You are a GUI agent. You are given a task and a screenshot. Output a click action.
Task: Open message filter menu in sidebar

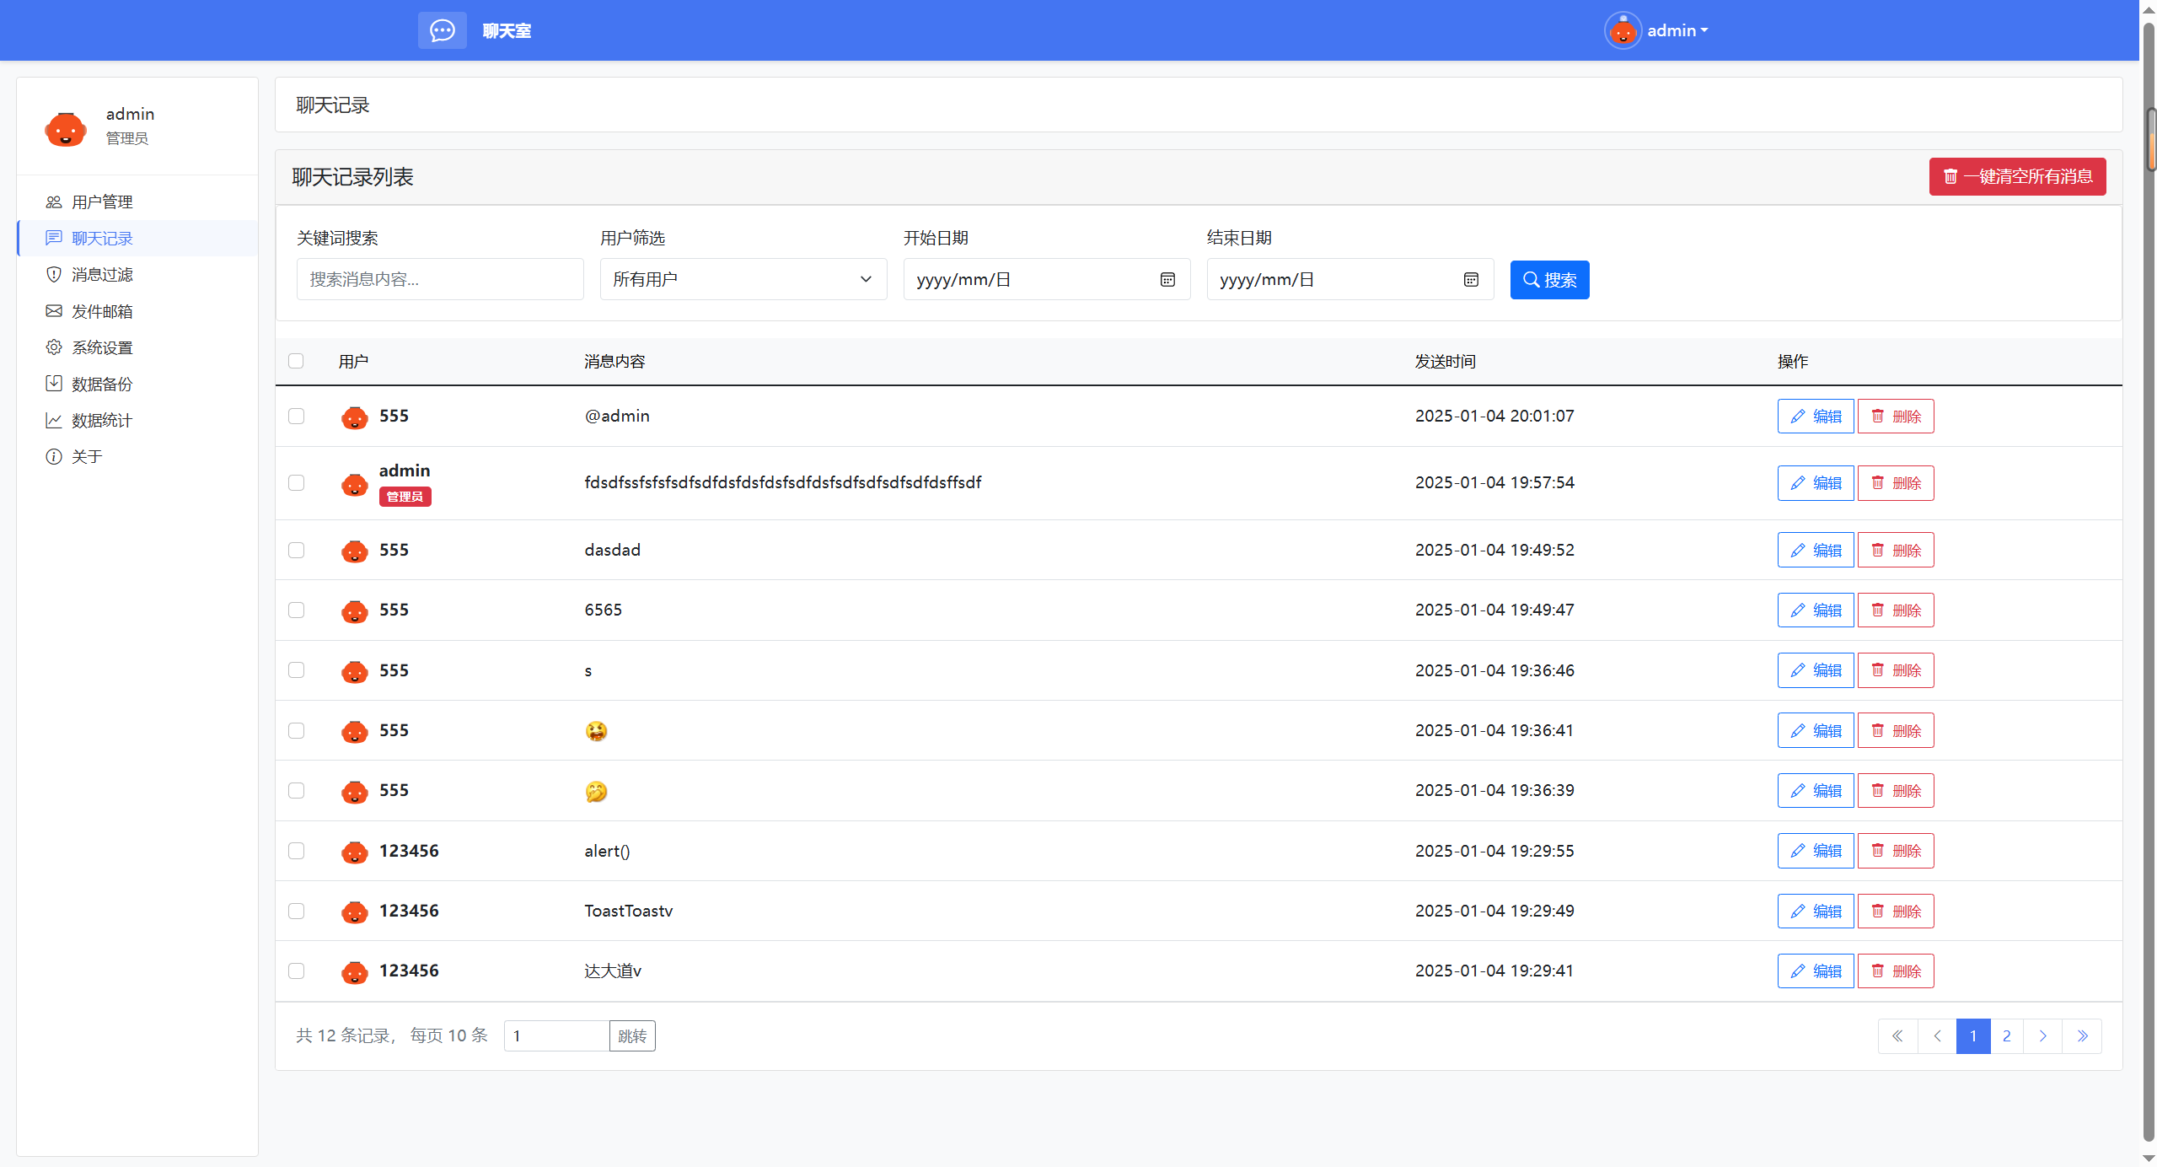tap(102, 275)
